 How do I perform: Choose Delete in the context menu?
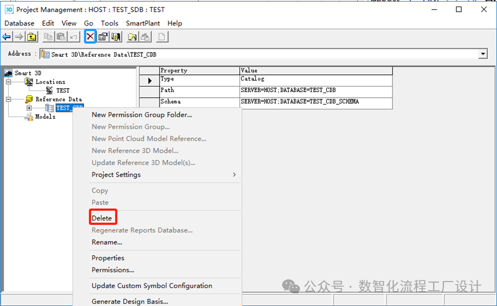point(102,218)
